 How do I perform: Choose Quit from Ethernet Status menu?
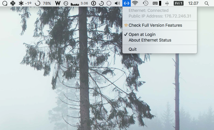coord(160,49)
